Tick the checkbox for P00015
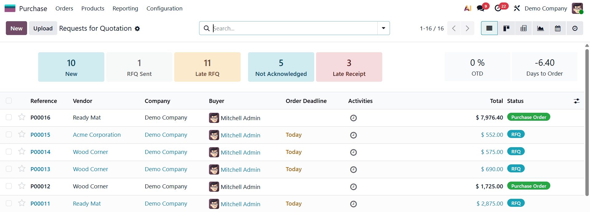Viewport: 590px width, 212px height. point(9,135)
